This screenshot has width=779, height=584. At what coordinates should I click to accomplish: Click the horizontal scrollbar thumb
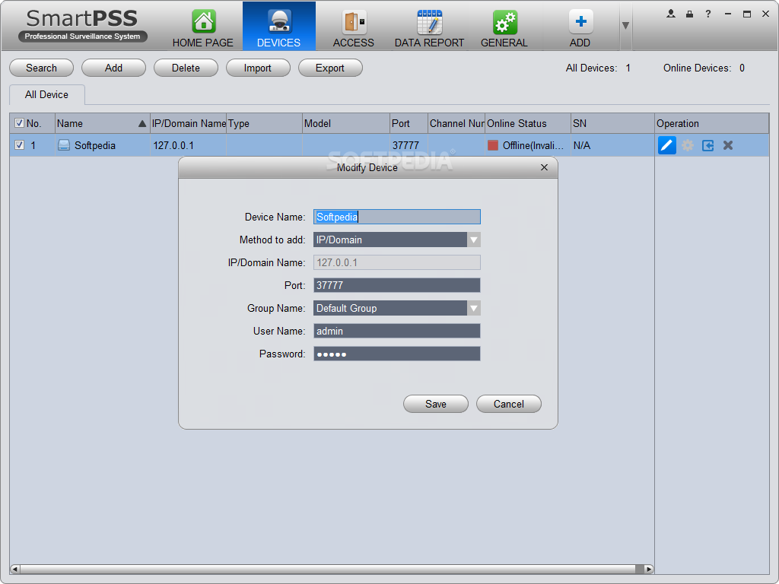coord(328,569)
